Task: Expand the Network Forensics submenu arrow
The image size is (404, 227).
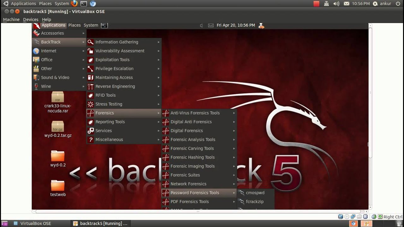Action: pos(234,184)
